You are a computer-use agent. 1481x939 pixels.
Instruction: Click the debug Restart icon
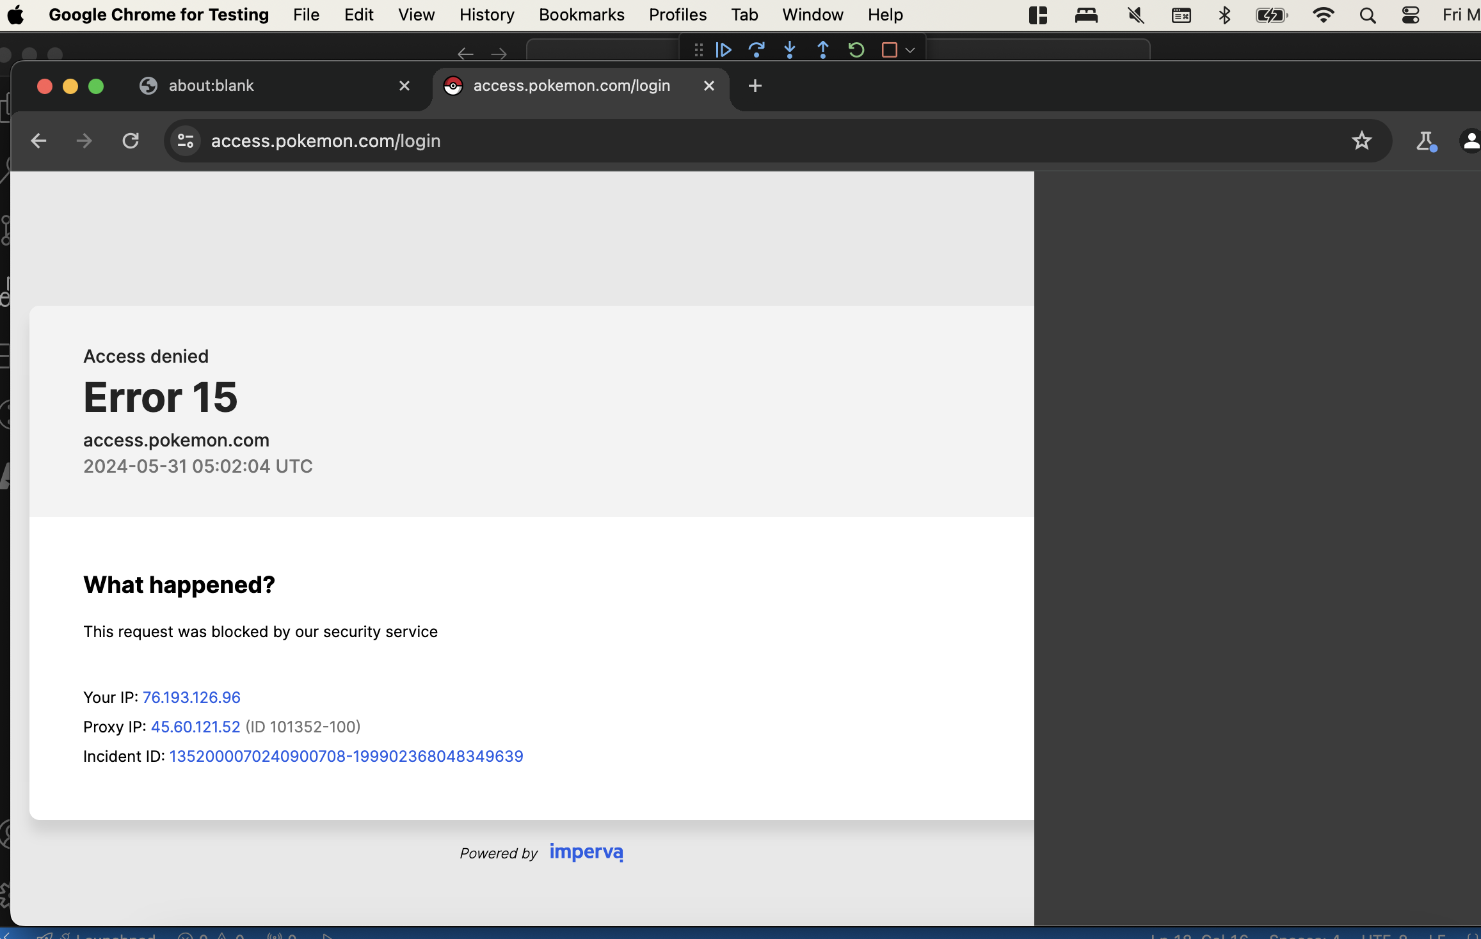(856, 50)
